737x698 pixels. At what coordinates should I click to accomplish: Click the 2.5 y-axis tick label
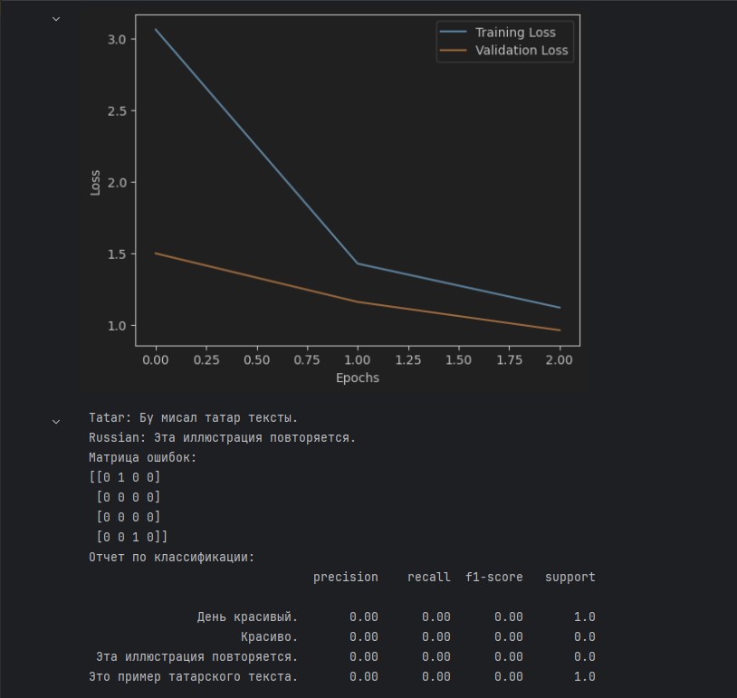pos(117,111)
